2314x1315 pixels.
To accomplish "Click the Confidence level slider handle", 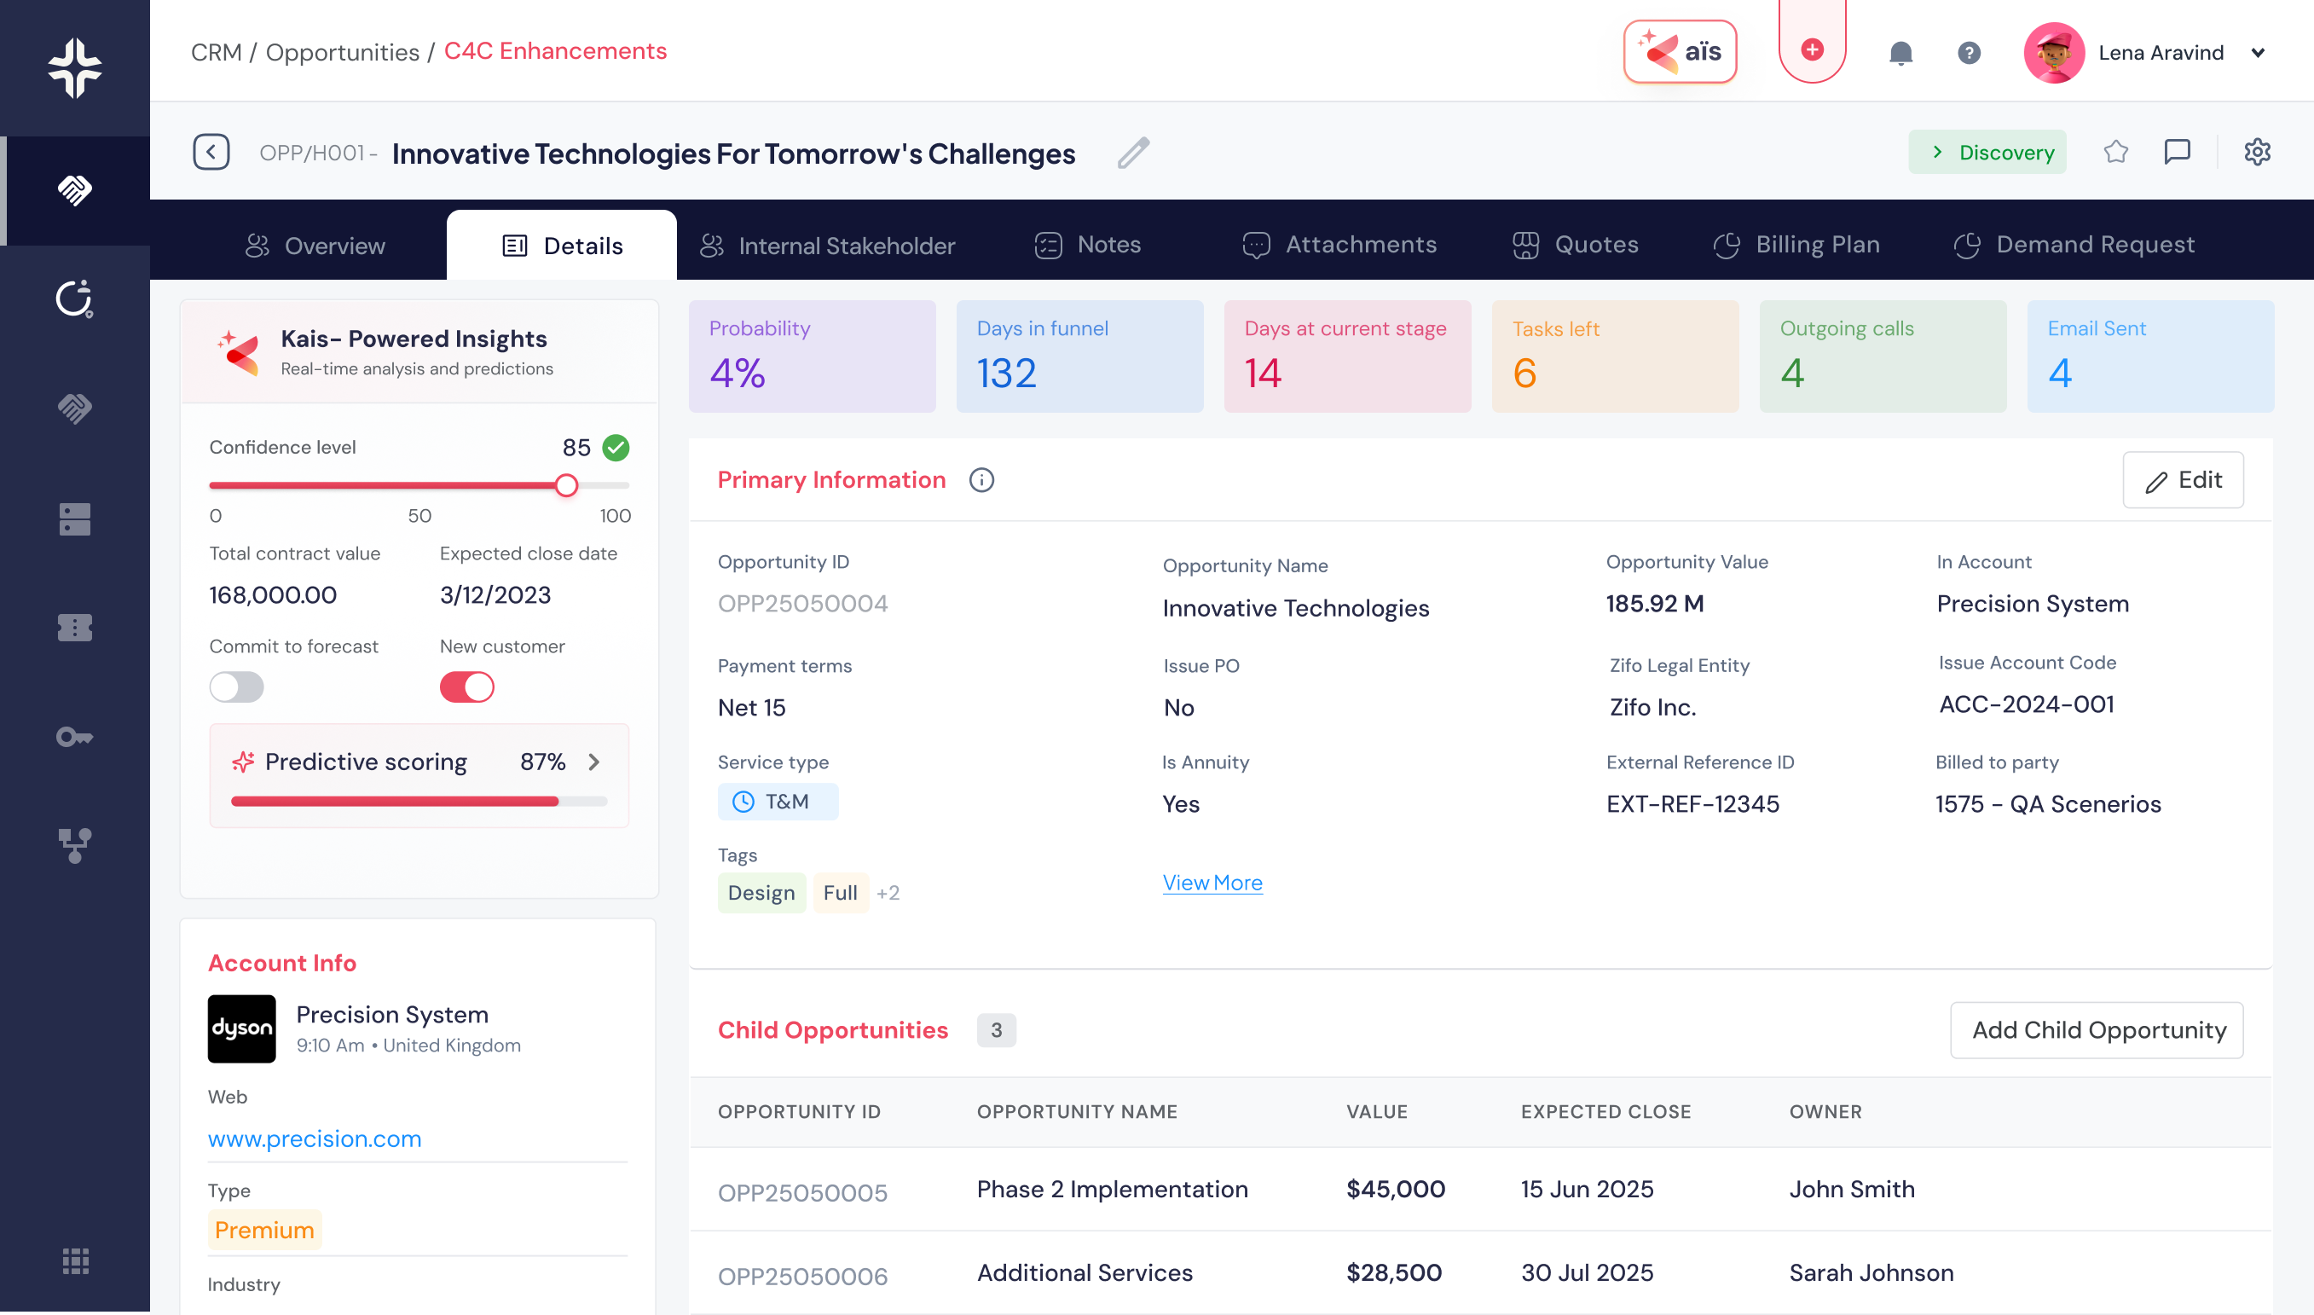I will coord(566,485).
